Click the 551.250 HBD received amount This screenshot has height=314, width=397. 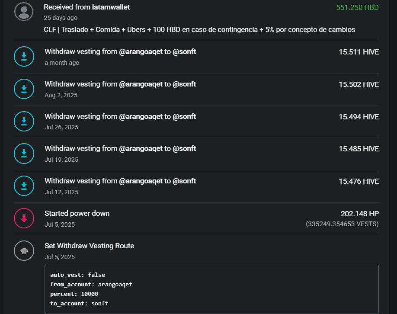coord(358,8)
